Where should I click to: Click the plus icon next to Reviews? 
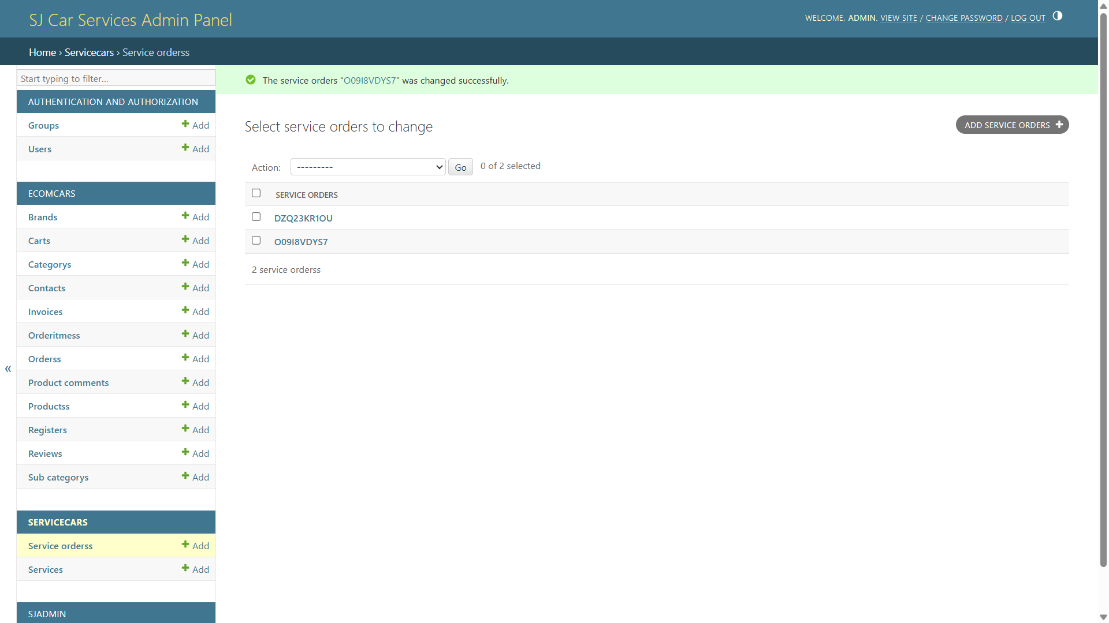pyautogui.click(x=185, y=452)
